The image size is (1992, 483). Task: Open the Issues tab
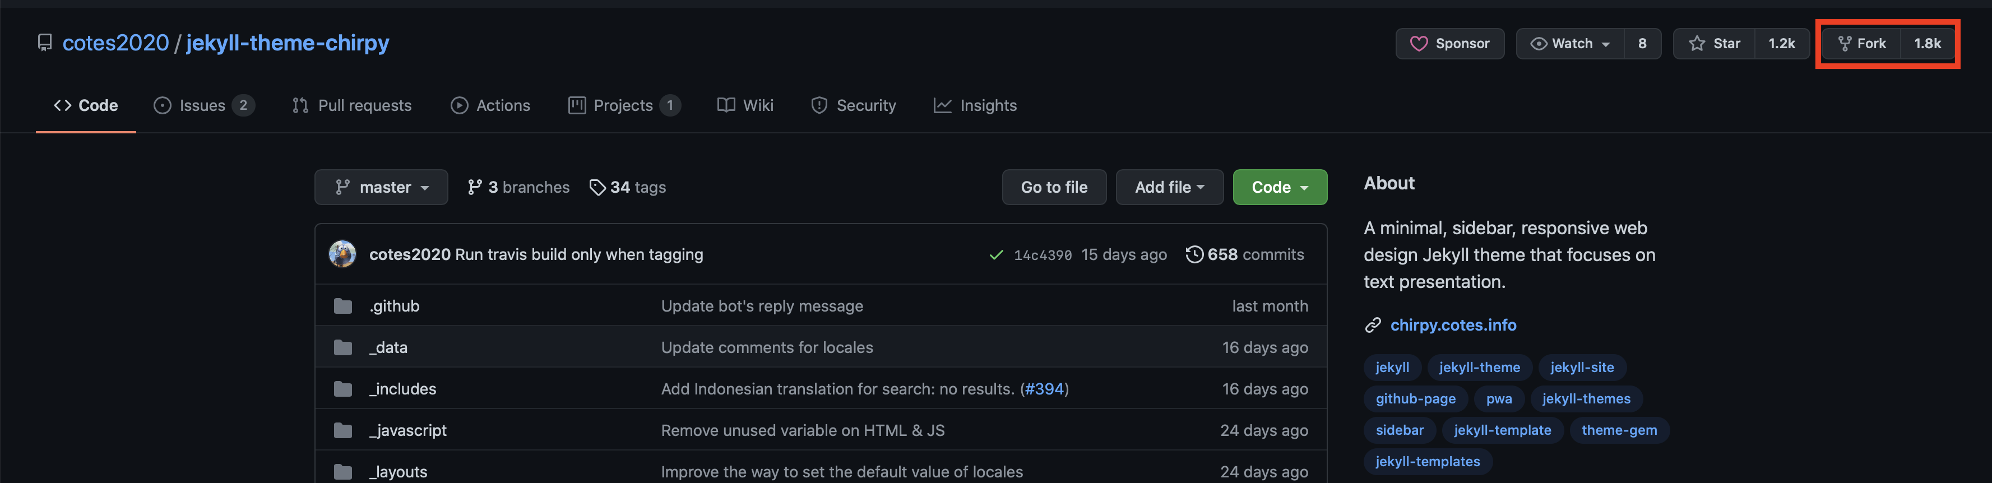point(203,105)
